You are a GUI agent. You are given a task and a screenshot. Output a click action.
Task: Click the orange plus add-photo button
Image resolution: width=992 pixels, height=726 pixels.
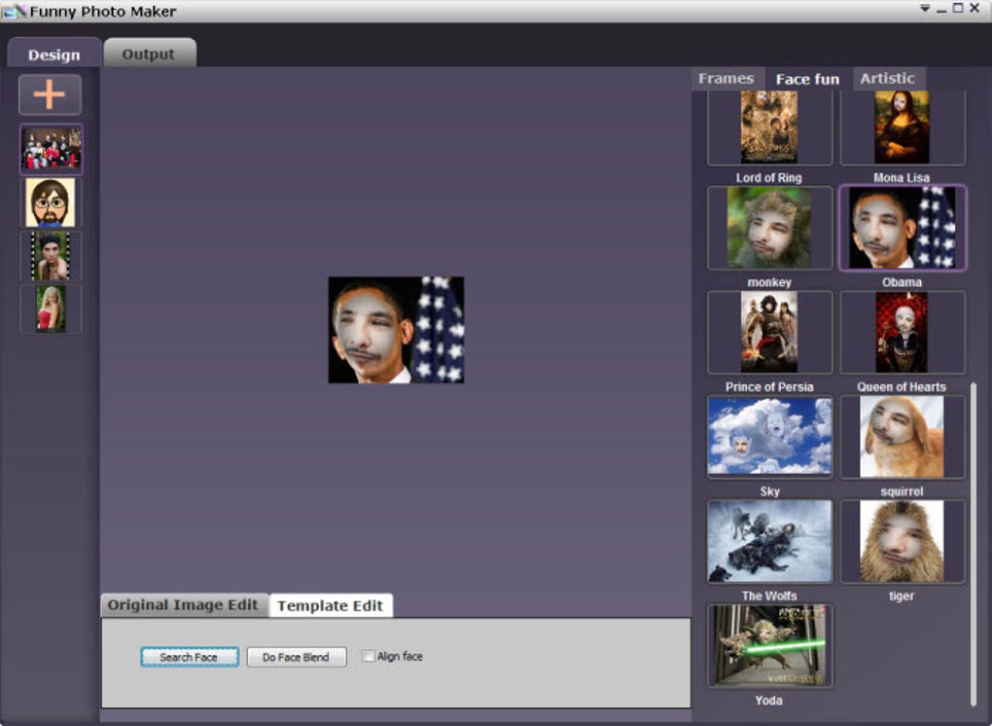(50, 94)
